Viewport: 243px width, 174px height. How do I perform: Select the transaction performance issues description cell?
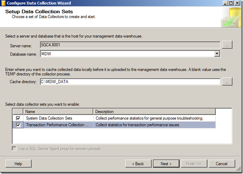pyautogui.click(x=154, y=125)
